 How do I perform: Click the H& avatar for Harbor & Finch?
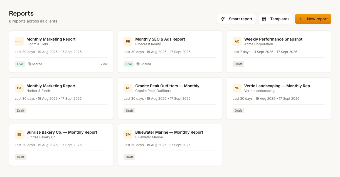19,88
